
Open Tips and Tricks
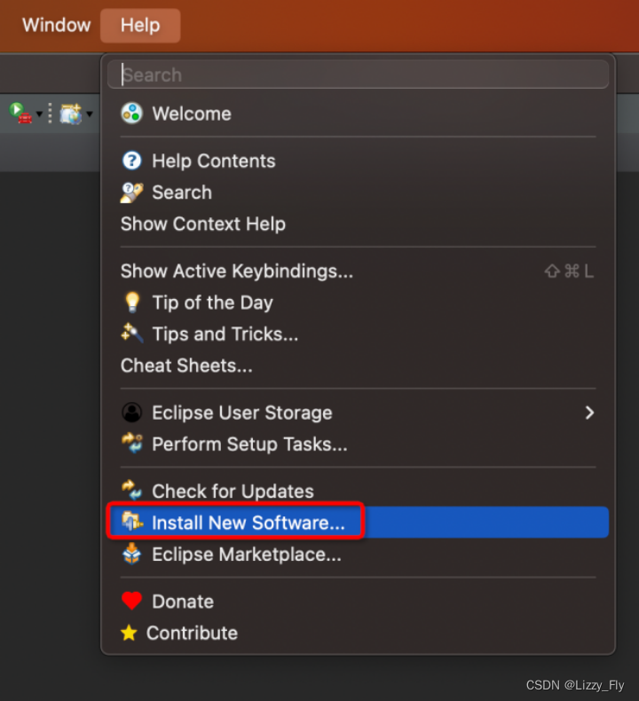pyautogui.click(x=358, y=335)
